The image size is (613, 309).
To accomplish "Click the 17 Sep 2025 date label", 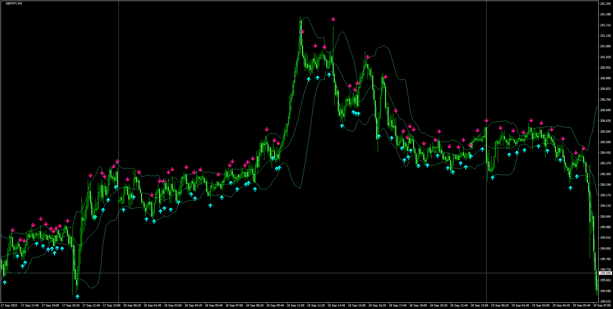I will pyautogui.click(x=9, y=305).
